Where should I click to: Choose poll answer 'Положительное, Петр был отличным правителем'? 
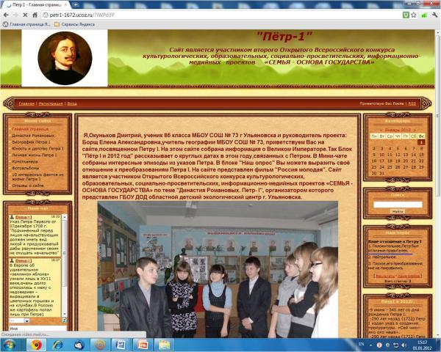coord(393,248)
